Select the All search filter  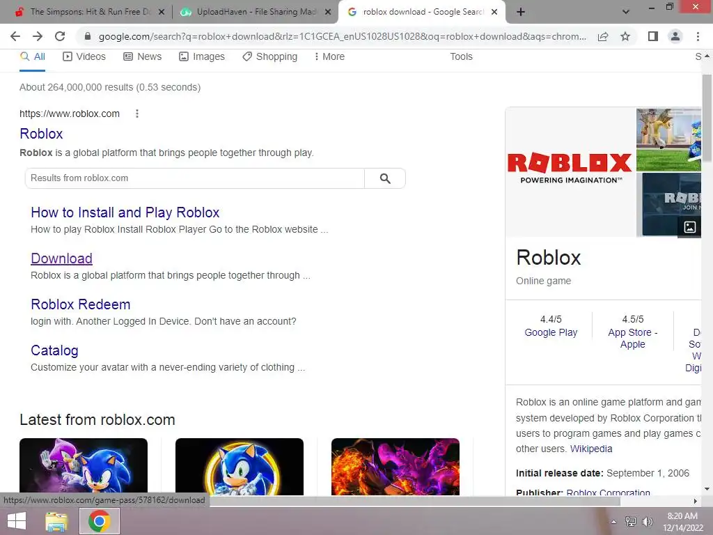point(32,57)
